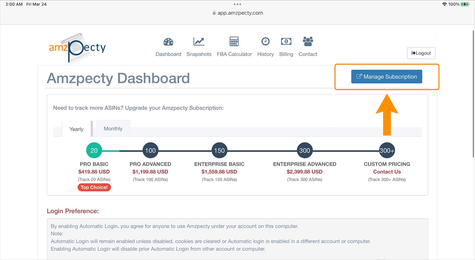Viewport: 475px width, 260px height.
Task: Go to the FBA Calculator nav label
Action: 234,54
